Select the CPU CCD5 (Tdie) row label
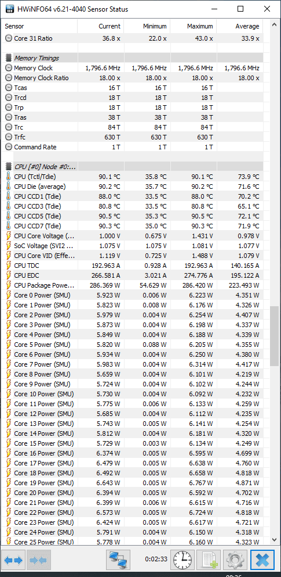 point(38,216)
